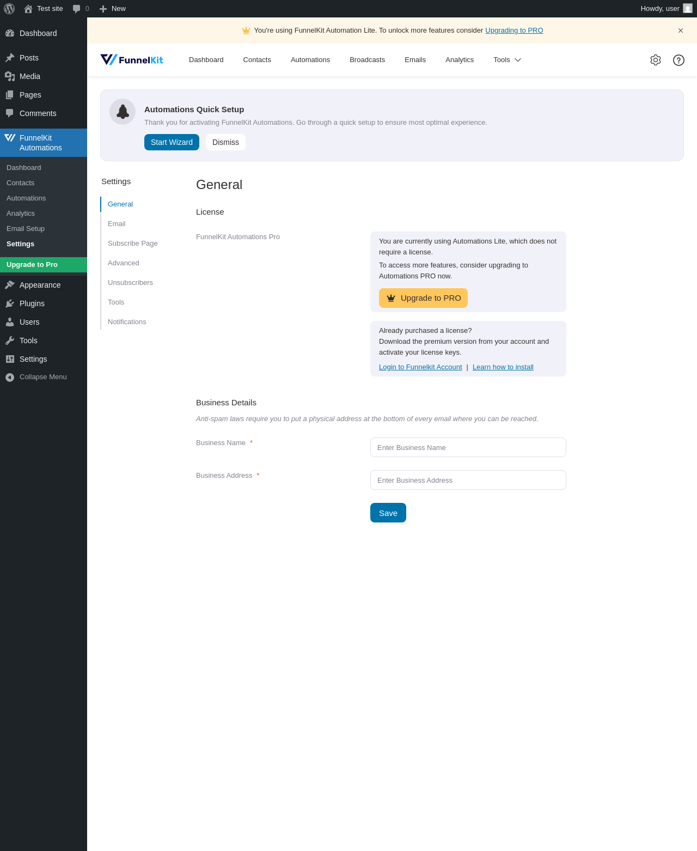Click the Tools wrench icon in WP sidebar
The width and height of the screenshot is (697, 851).
pos(10,341)
